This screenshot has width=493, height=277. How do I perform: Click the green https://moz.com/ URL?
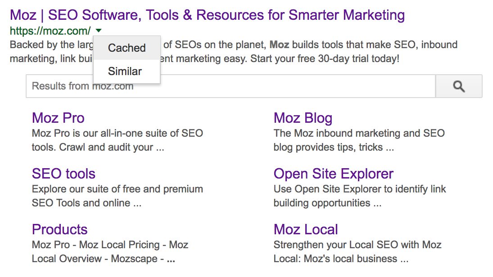tap(50, 31)
